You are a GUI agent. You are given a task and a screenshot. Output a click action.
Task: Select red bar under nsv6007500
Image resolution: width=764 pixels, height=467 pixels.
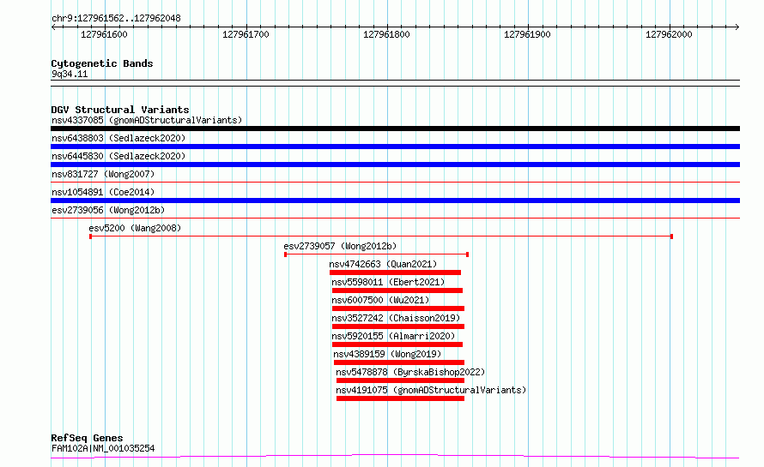[398, 308]
